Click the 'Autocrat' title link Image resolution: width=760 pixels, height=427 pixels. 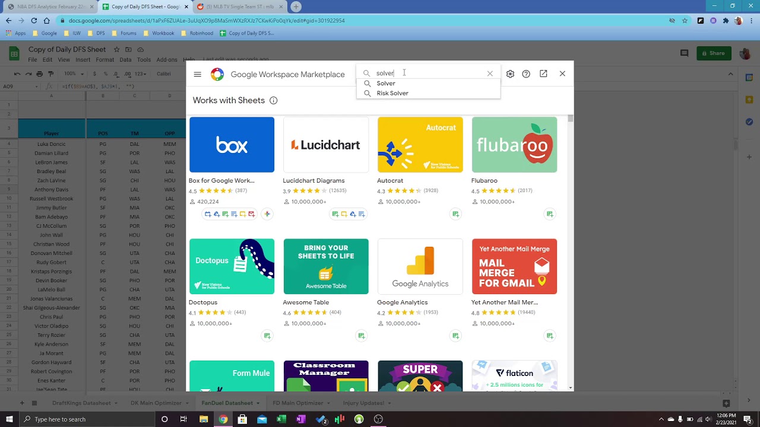coord(390,180)
